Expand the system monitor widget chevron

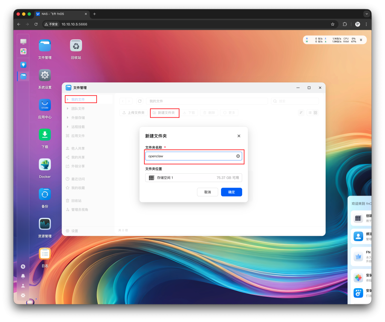tap(361, 40)
